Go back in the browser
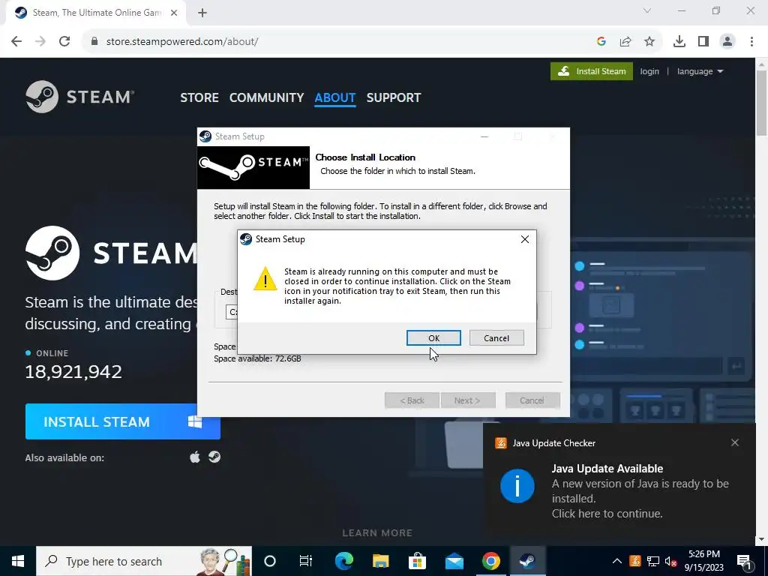768x576 pixels. 16,41
